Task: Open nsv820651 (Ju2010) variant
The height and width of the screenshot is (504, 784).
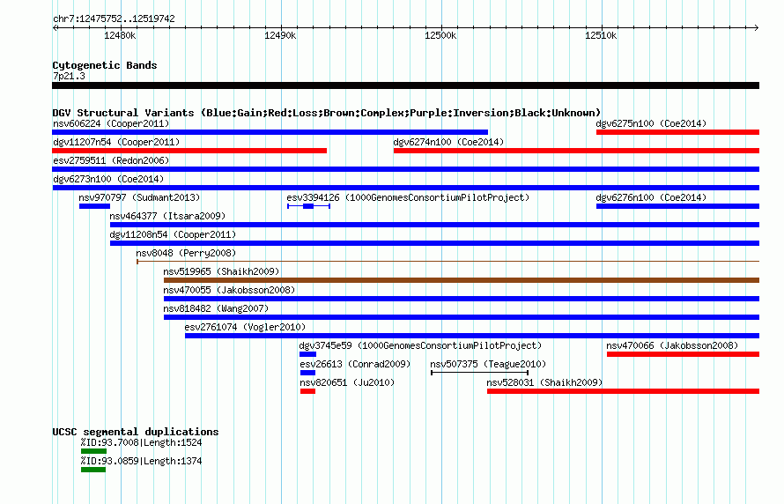Action: pos(347,382)
